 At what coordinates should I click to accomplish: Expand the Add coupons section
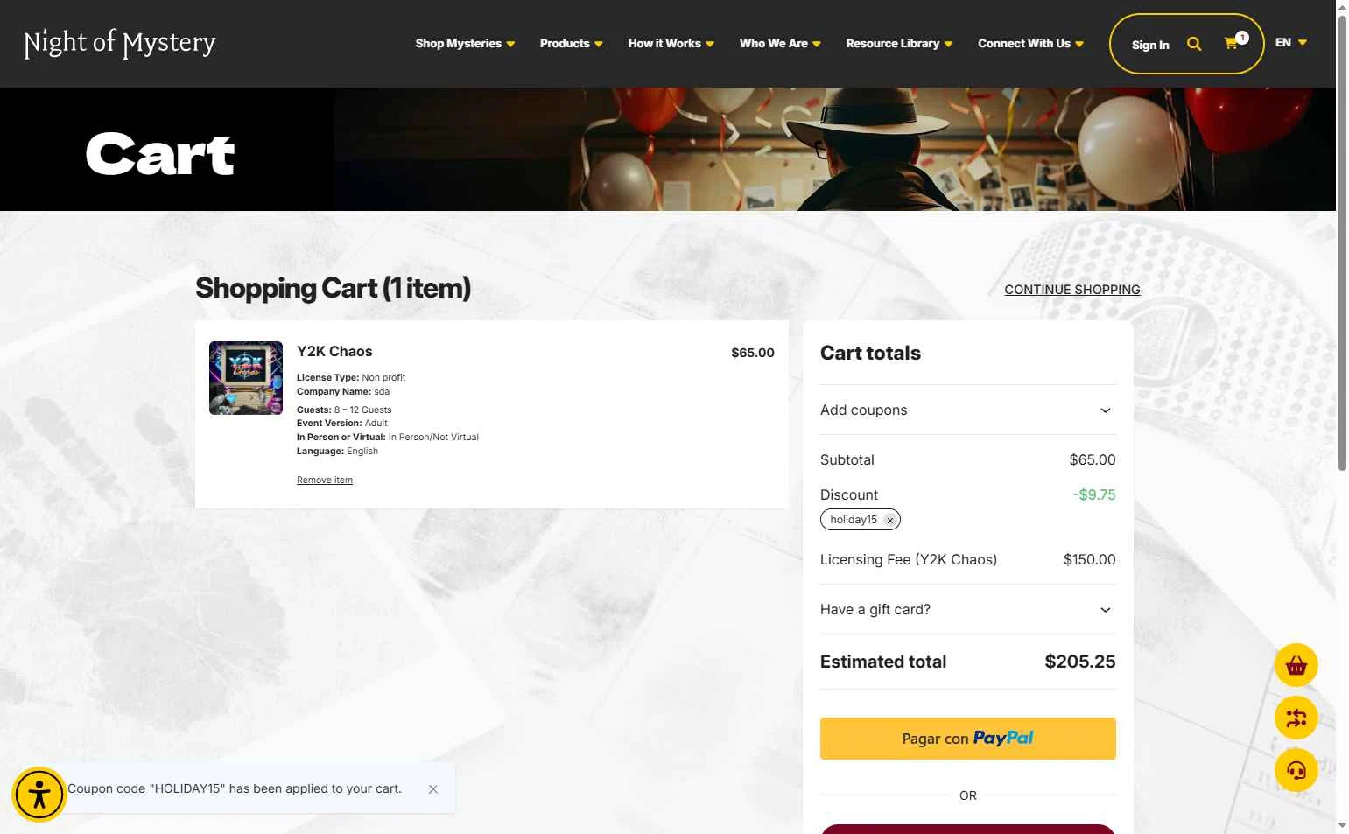[967, 410]
